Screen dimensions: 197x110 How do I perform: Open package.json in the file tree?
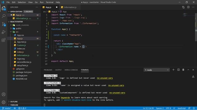tap(22, 75)
